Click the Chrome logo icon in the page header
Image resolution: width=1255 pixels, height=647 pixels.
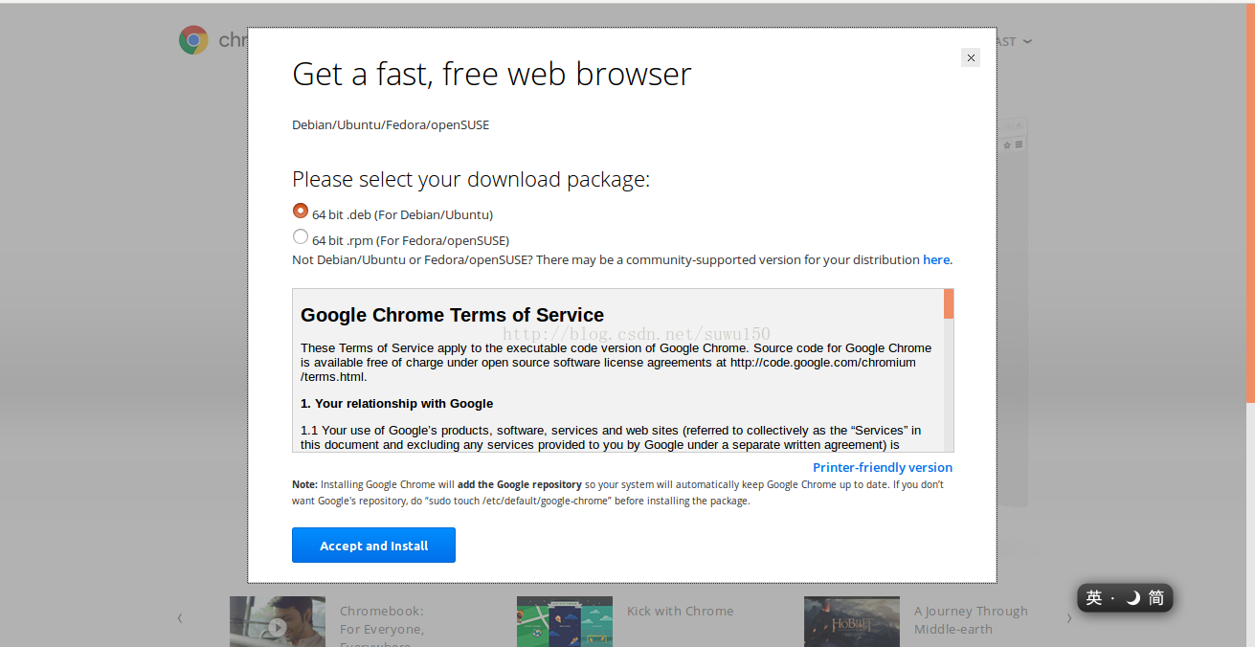tap(193, 40)
